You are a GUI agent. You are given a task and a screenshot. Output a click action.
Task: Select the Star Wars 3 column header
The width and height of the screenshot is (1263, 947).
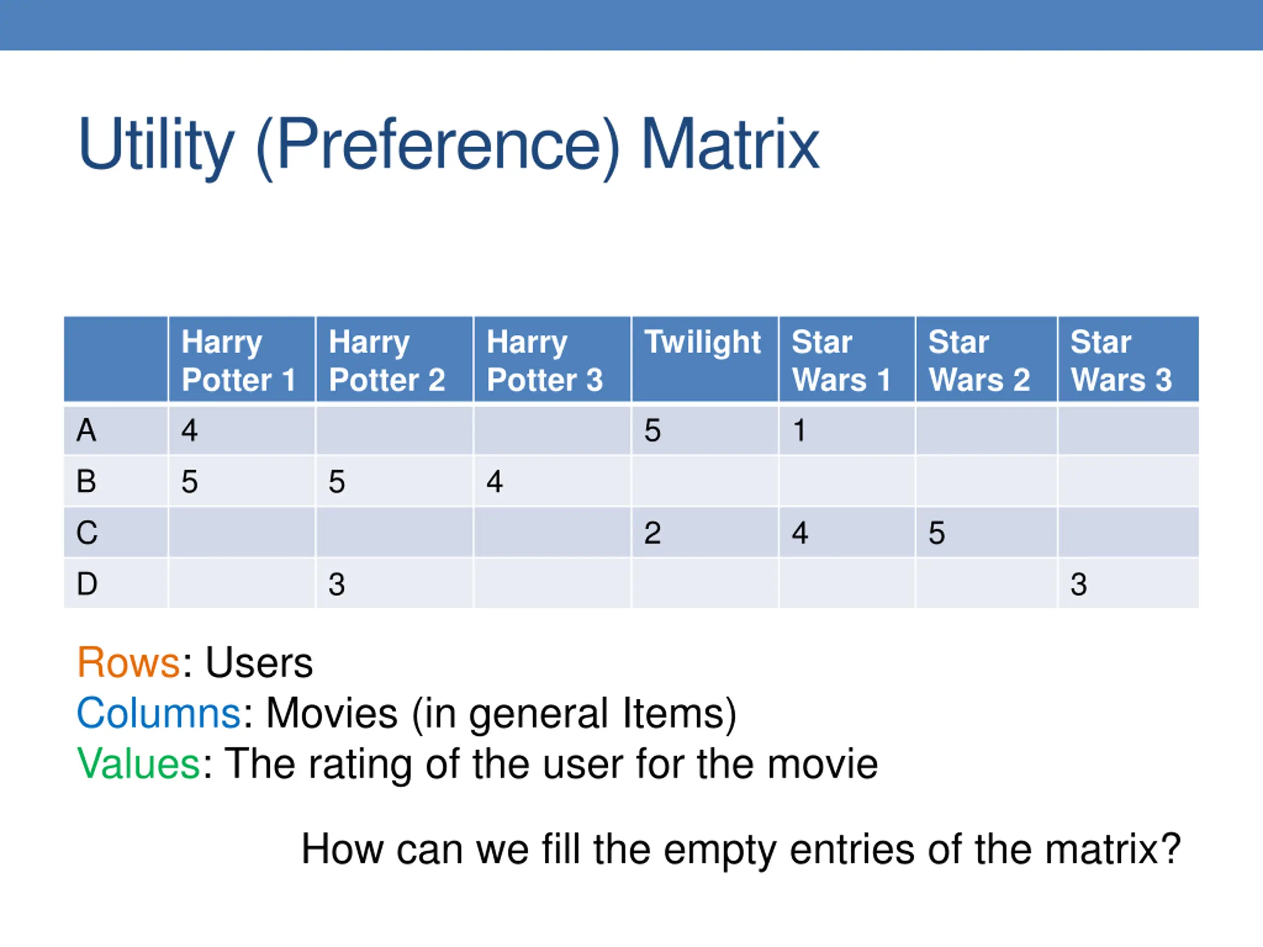tap(1129, 360)
